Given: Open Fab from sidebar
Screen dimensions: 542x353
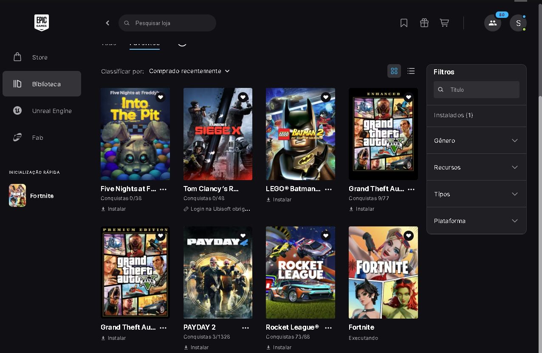Looking at the screenshot, I should [x=42, y=137].
